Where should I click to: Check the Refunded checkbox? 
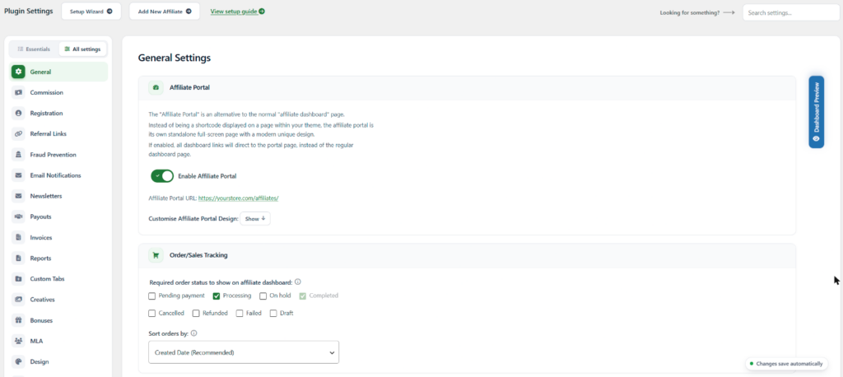tap(196, 313)
